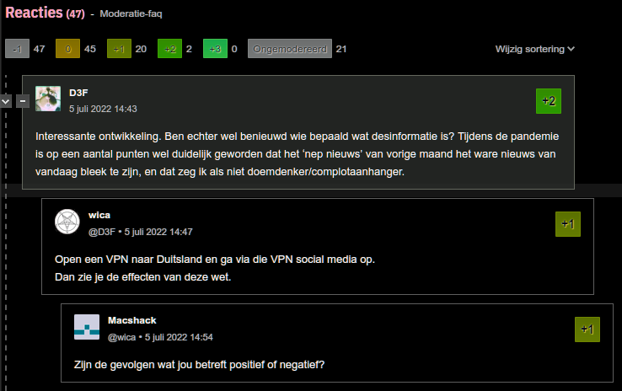Click D3F's profile avatar
The width and height of the screenshot is (622, 391).
tap(48, 99)
